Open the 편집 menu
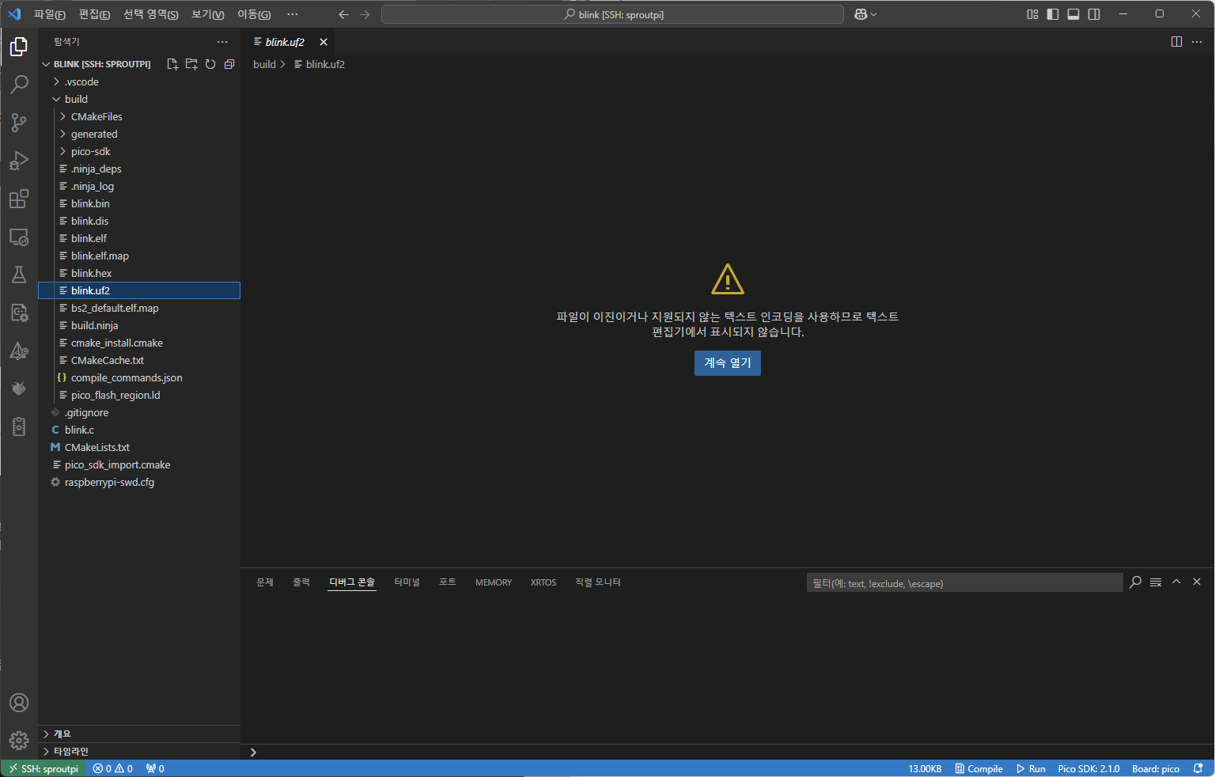 tap(95, 14)
